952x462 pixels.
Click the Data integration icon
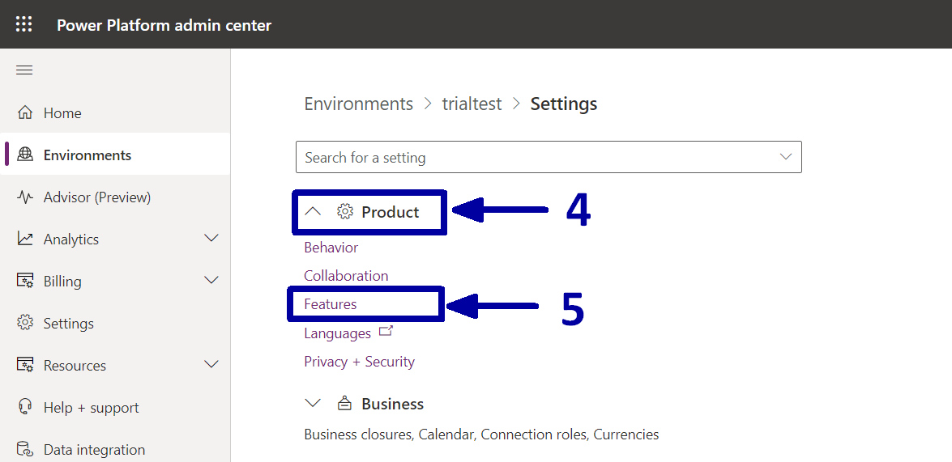point(25,450)
